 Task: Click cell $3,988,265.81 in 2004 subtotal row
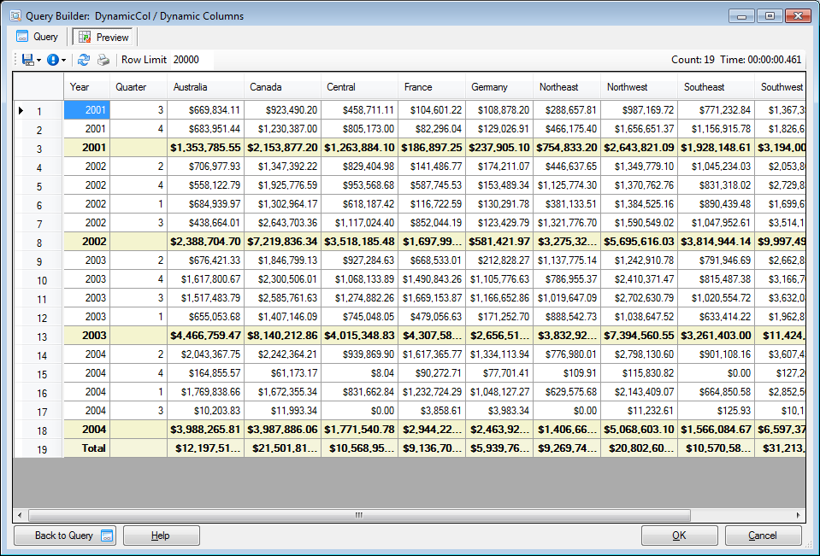205,430
